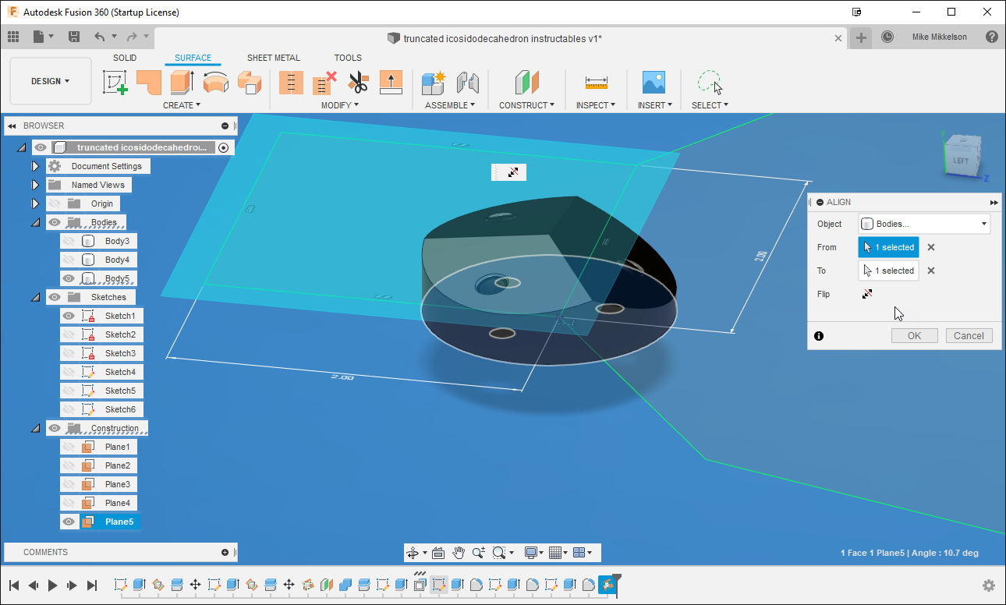This screenshot has height=605, width=1006.
Task: Collapse the Sketches folder
Action: (34, 296)
